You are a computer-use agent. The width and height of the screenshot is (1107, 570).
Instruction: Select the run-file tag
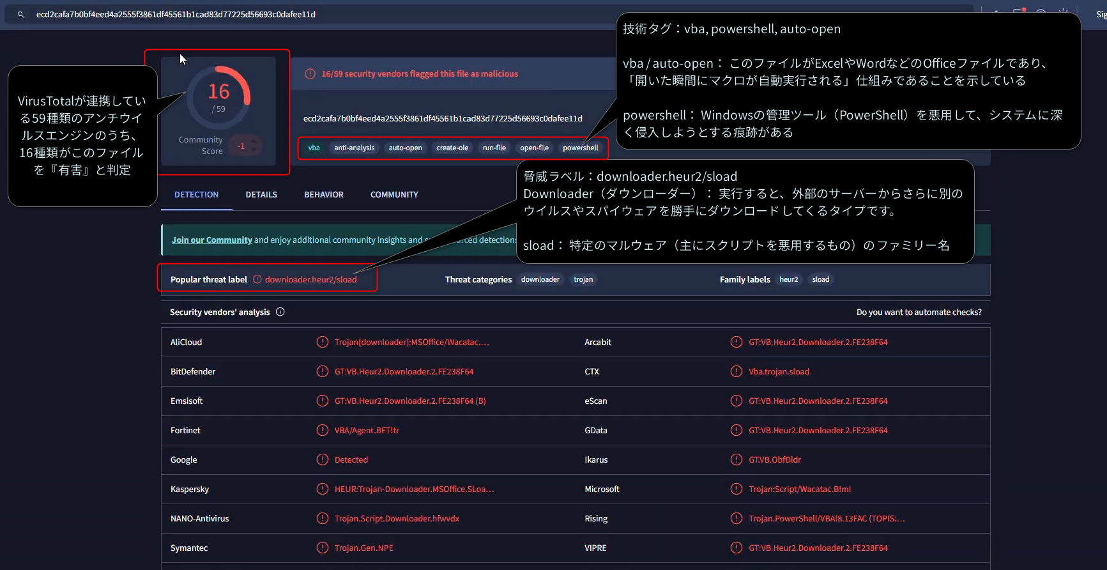tap(494, 148)
